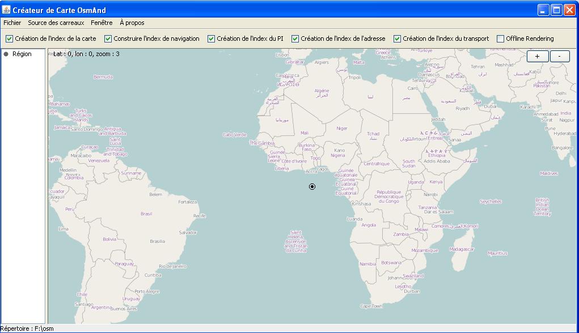Click the "Brasil" country label on the map
This screenshot has height=333, width=579.
(146, 214)
